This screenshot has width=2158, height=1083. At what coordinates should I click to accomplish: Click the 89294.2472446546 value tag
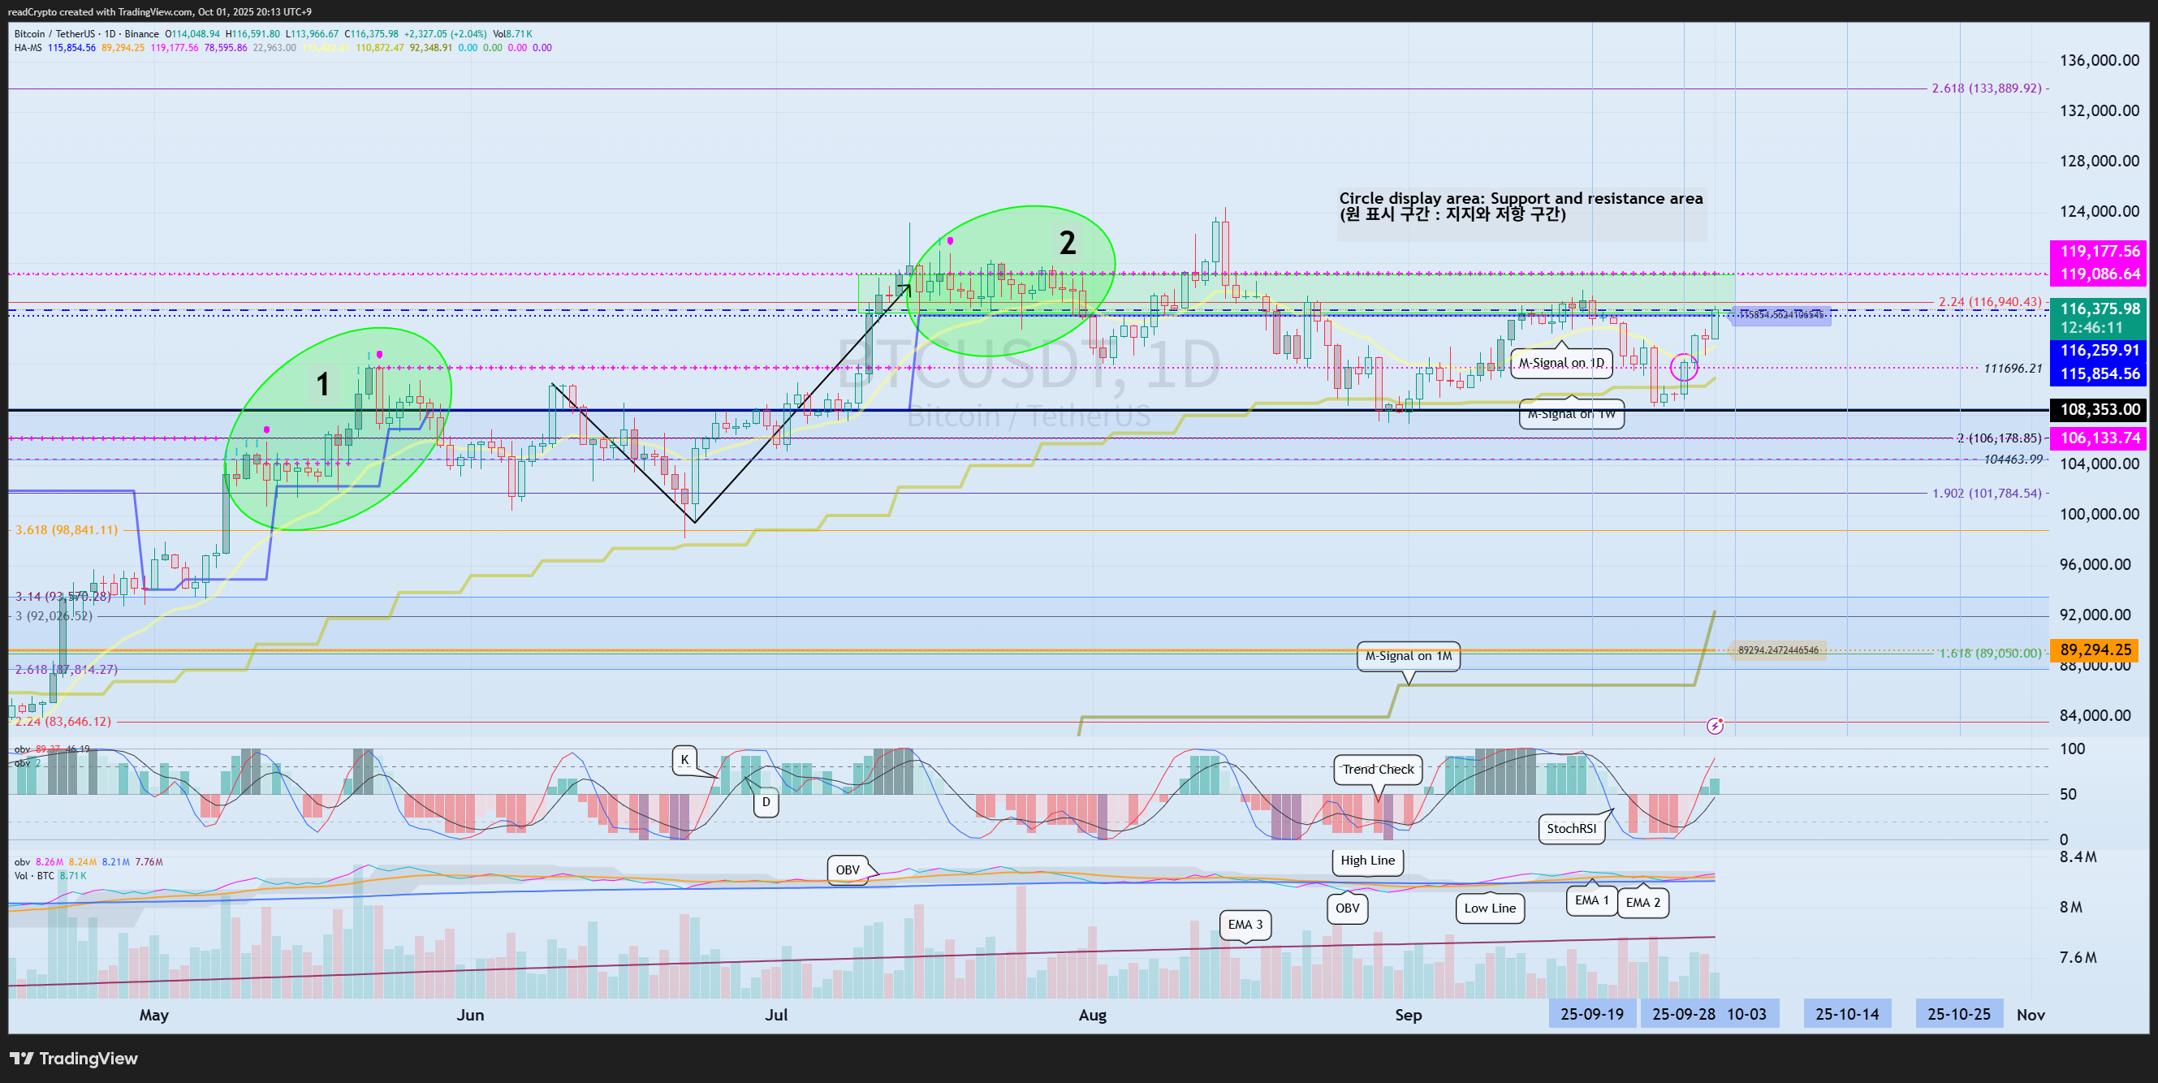click(x=1778, y=650)
